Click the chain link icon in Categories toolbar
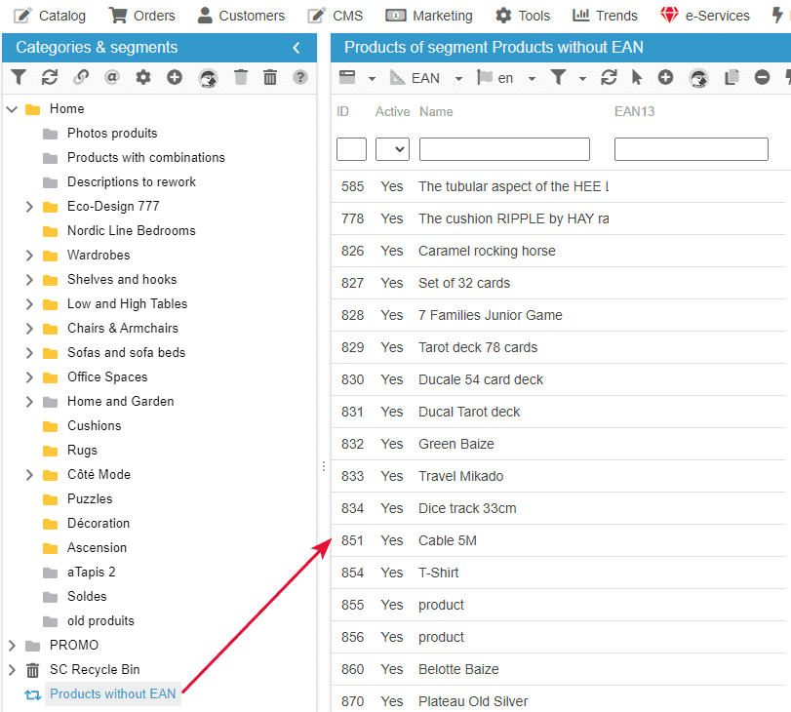The image size is (791, 712). click(81, 78)
